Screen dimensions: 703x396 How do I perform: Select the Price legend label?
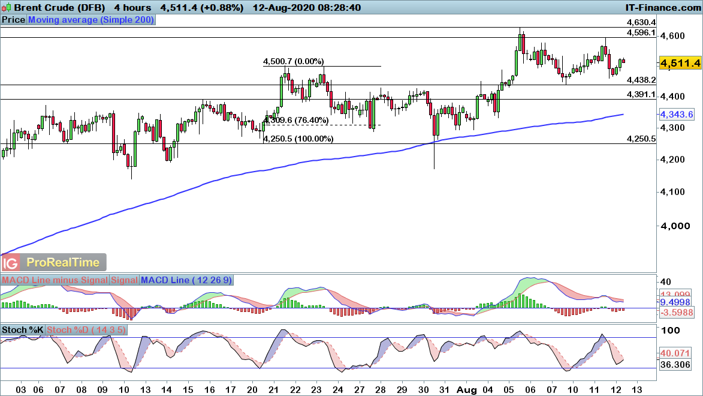(13, 20)
